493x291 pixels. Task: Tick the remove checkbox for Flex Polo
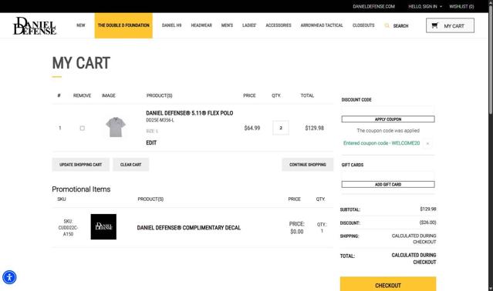83,128
